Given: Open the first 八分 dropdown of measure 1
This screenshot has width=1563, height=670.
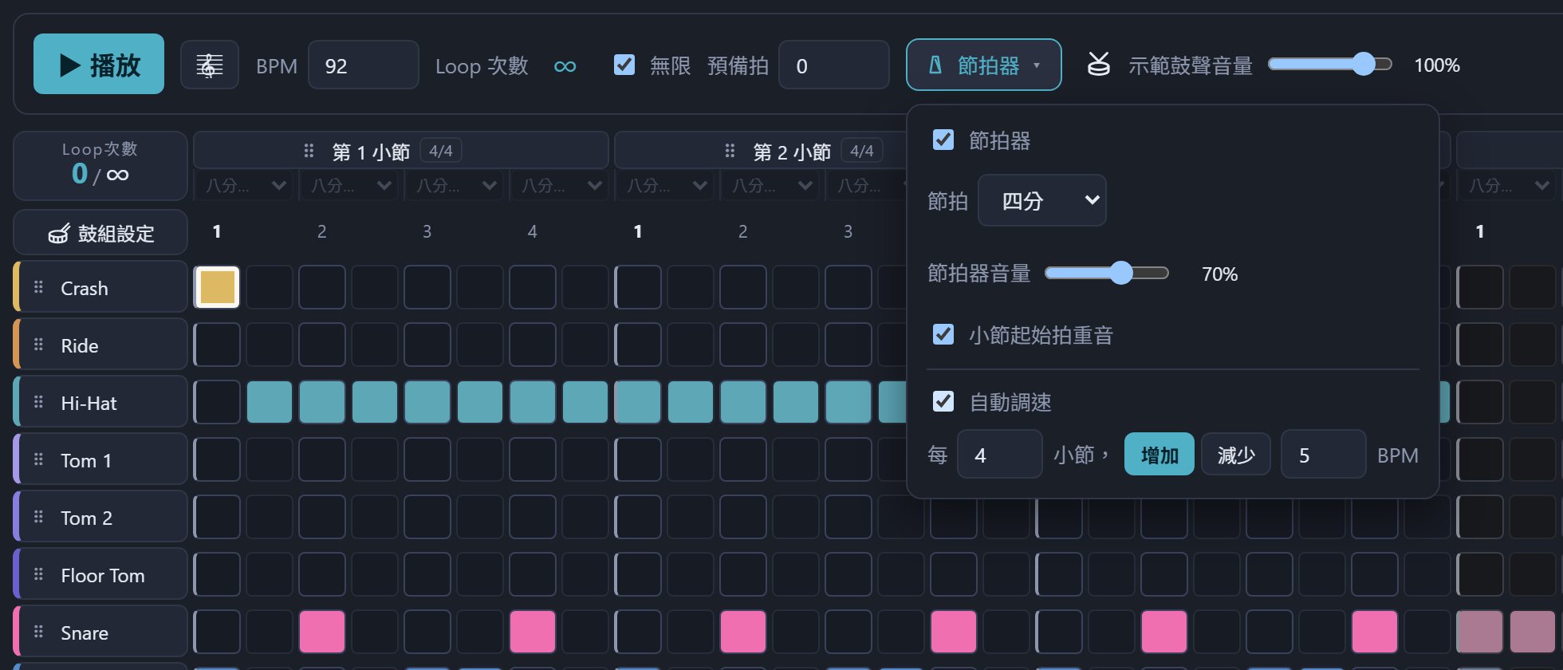Looking at the screenshot, I should (244, 185).
